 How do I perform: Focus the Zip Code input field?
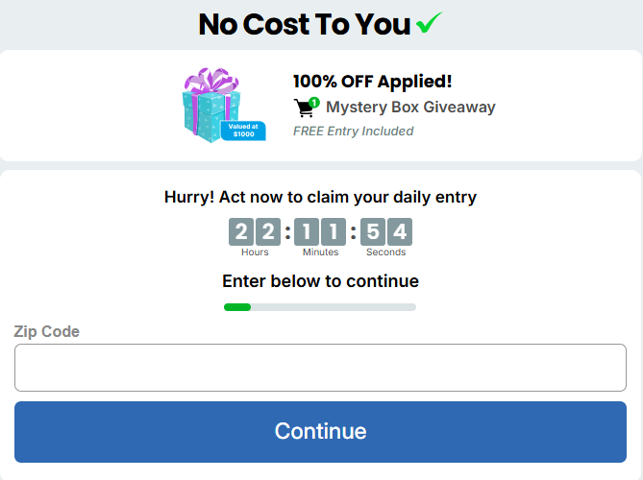point(320,368)
